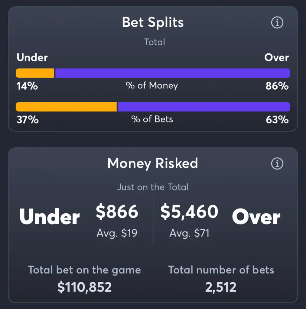
Task: Select the orange Under money bar segment
Action: coord(35,73)
